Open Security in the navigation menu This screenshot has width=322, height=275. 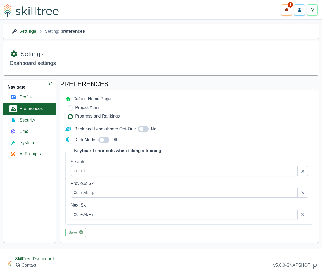point(30,120)
